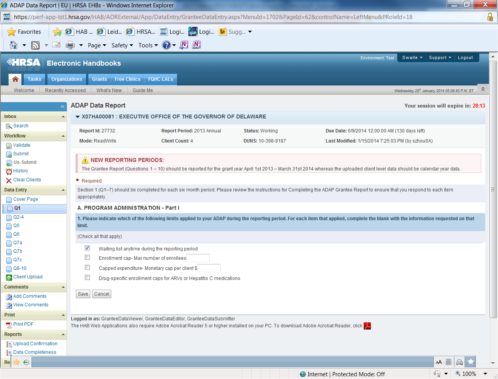Open the Validate workflow link
Viewport: 498px width, 379px height.
pos(22,145)
